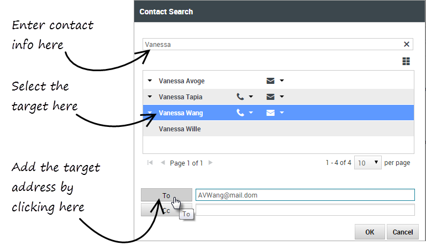Select Vanessa Wille in the results
Viewport: 426px width, 245px height.
click(x=180, y=129)
